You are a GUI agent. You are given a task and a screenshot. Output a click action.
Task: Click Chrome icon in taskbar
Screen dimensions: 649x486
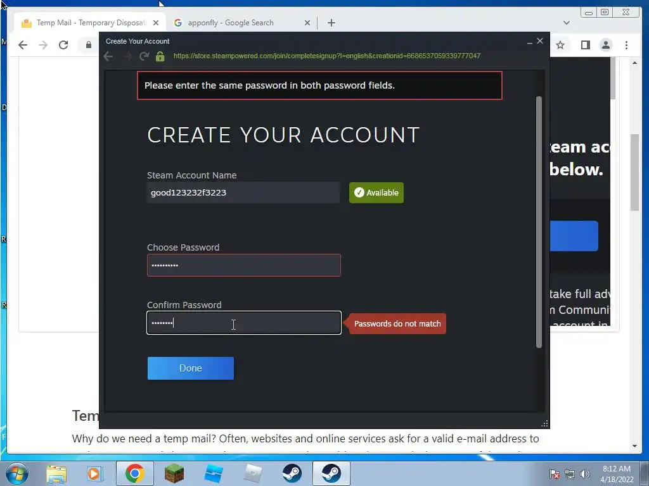[x=134, y=473]
